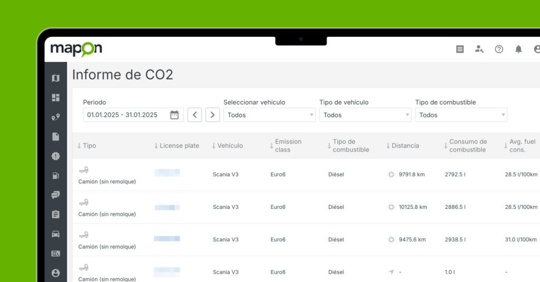Click the CAN chip icon beside 9791.8 km
This screenshot has width=540, height=282.
click(391, 175)
